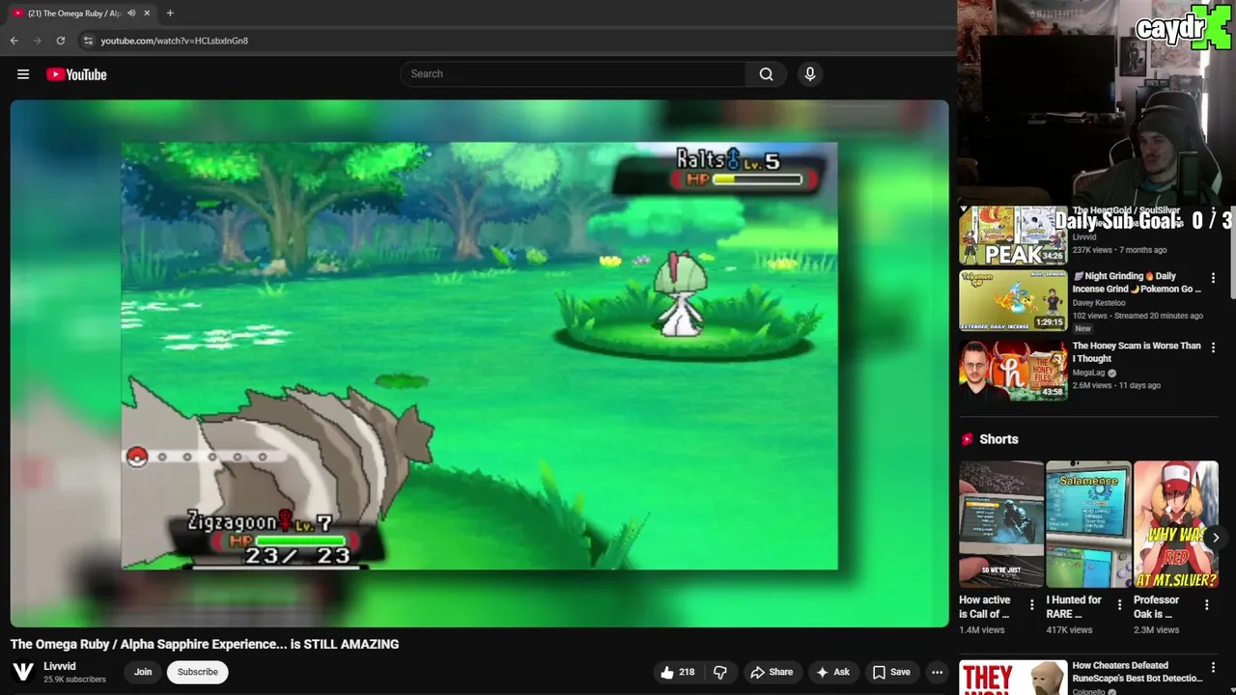Like the video with thumbs up
This screenshot has width=1236, height=695.
coord(678,672)
